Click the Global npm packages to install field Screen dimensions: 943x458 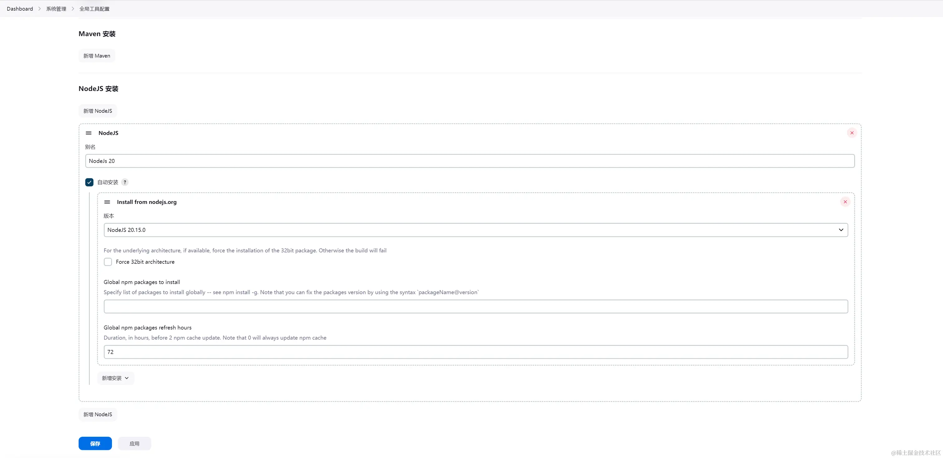click(476, 306)
